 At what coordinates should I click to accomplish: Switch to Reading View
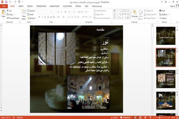point(145,118)
